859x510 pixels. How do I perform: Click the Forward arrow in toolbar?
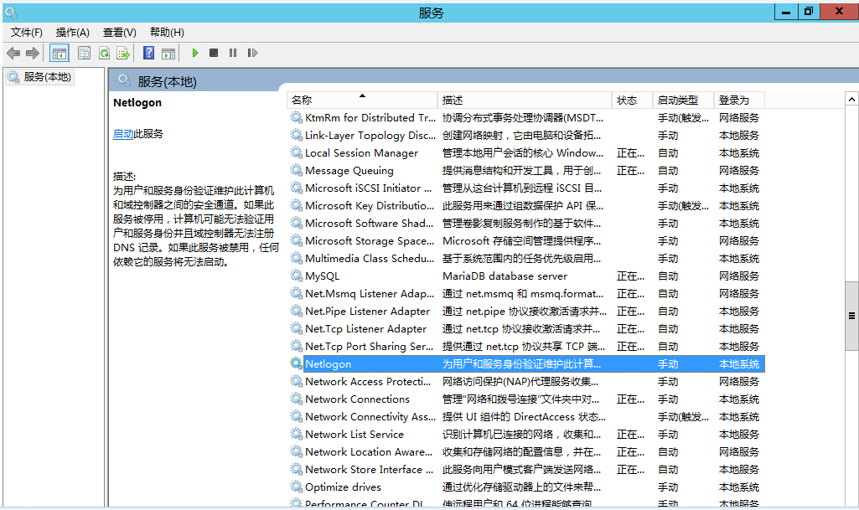(33, 53)
